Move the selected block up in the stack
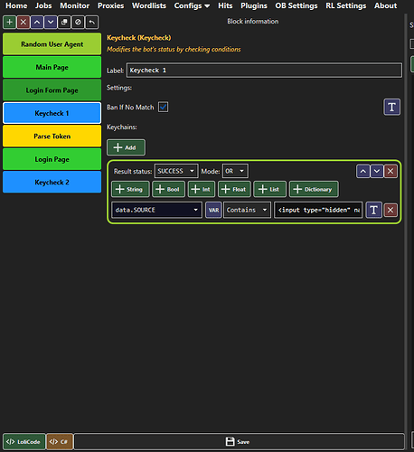Screen dimensions: 414x452 [x=37, y=23]
